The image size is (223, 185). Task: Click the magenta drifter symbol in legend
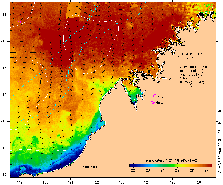[153, 103]
